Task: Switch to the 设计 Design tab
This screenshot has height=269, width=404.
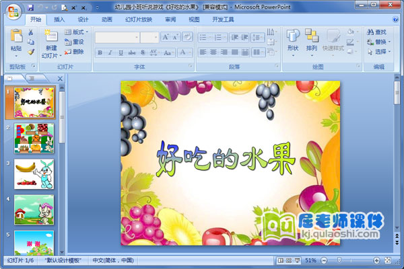Action: pyautogui.click(x=83, y=20)
